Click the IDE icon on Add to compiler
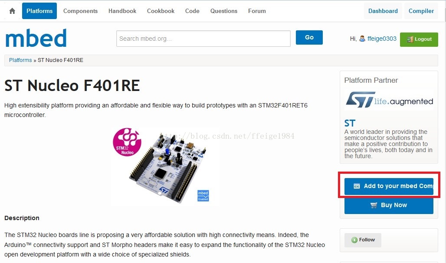Viewport: 446px width, 263px height. pos(357,186)
